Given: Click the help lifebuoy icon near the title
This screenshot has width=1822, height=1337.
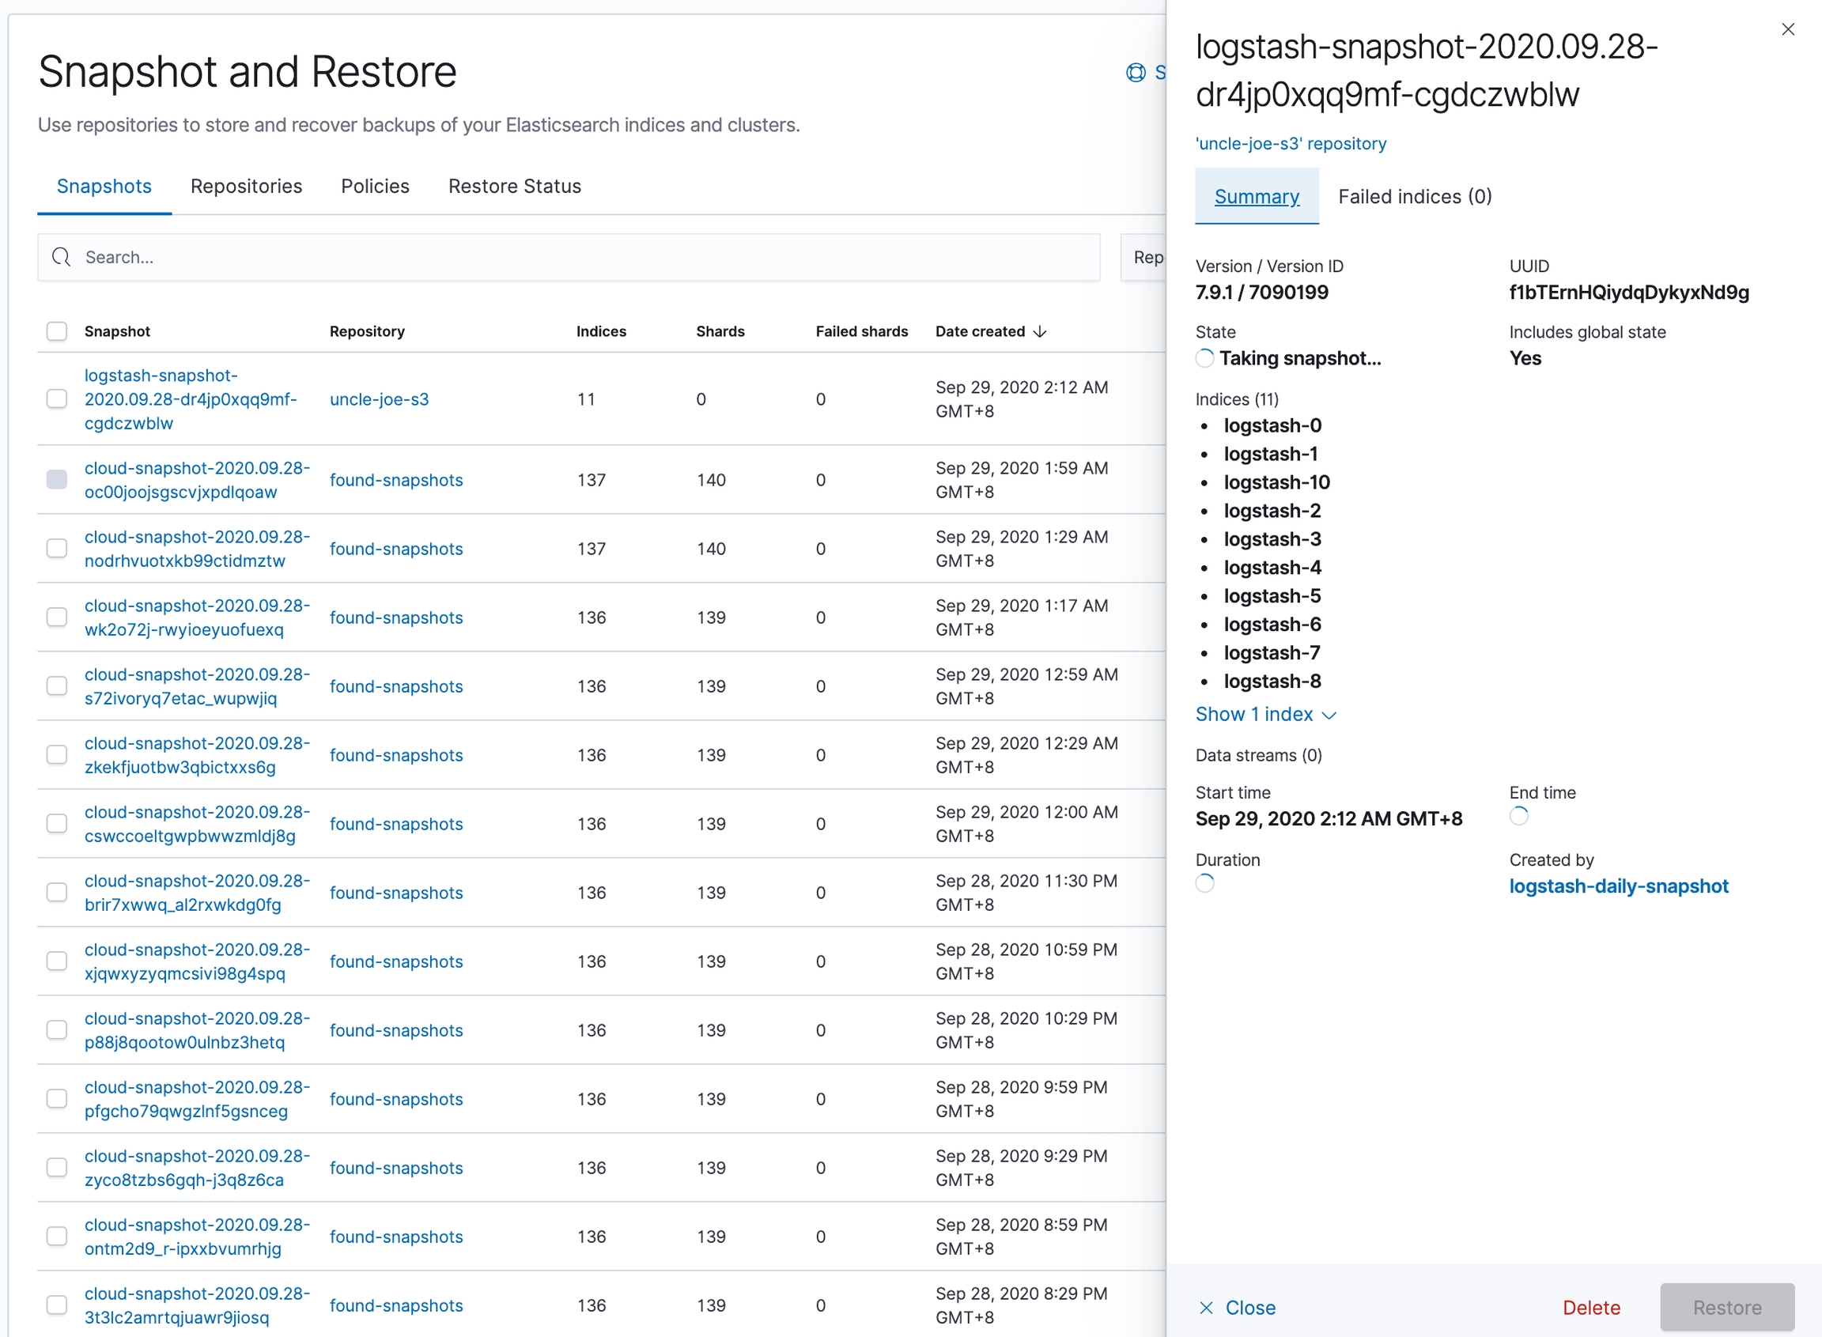Looking at the screenshot, I should (1136, 73).
